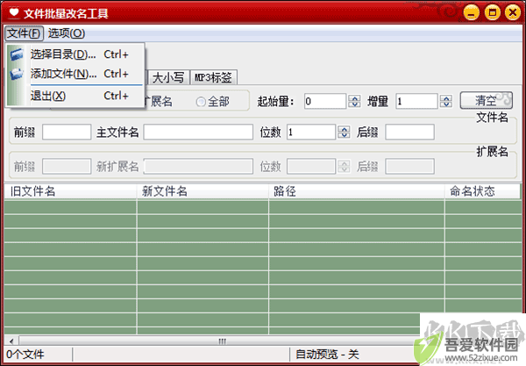Adjust the 增量 spinner arrows
Viewport: 526px width, 366px height.
pos(446,102)
